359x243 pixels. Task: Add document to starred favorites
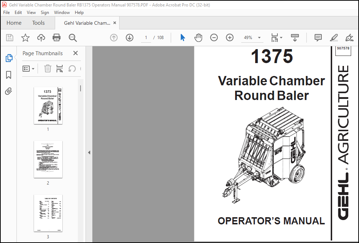point(25,38)
